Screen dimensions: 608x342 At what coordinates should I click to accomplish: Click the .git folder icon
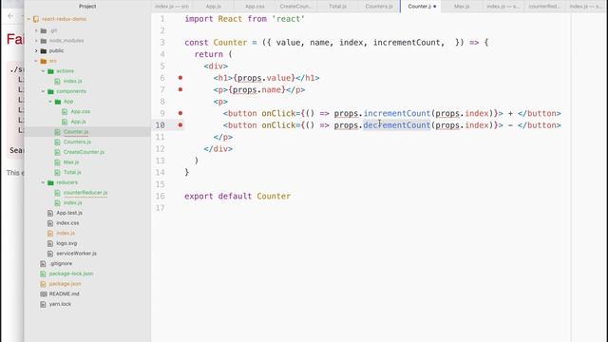[44, 30]
